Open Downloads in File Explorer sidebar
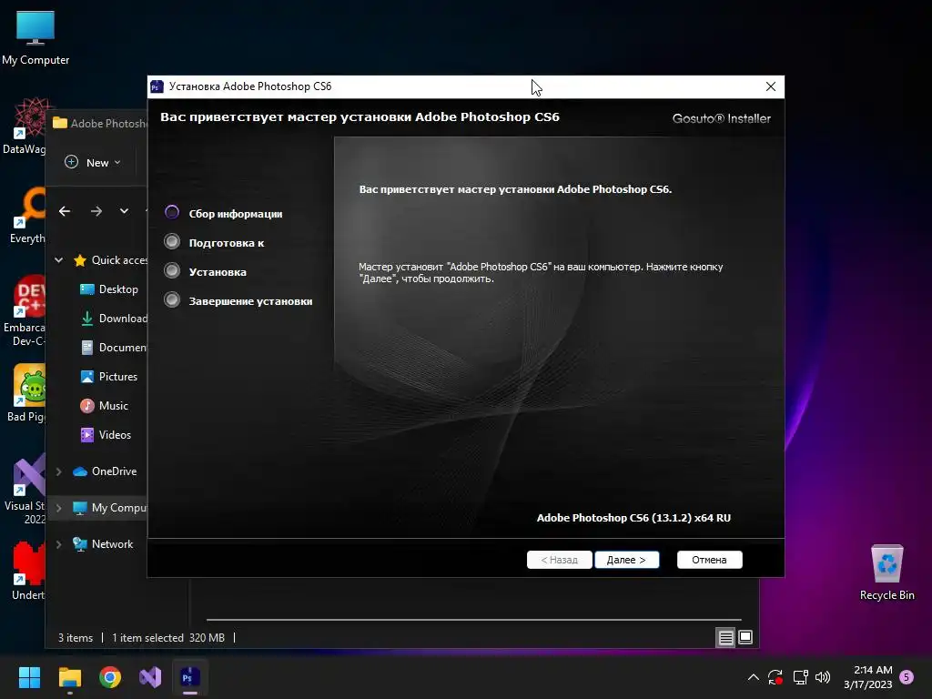932x699 pixels. point(114,318)
